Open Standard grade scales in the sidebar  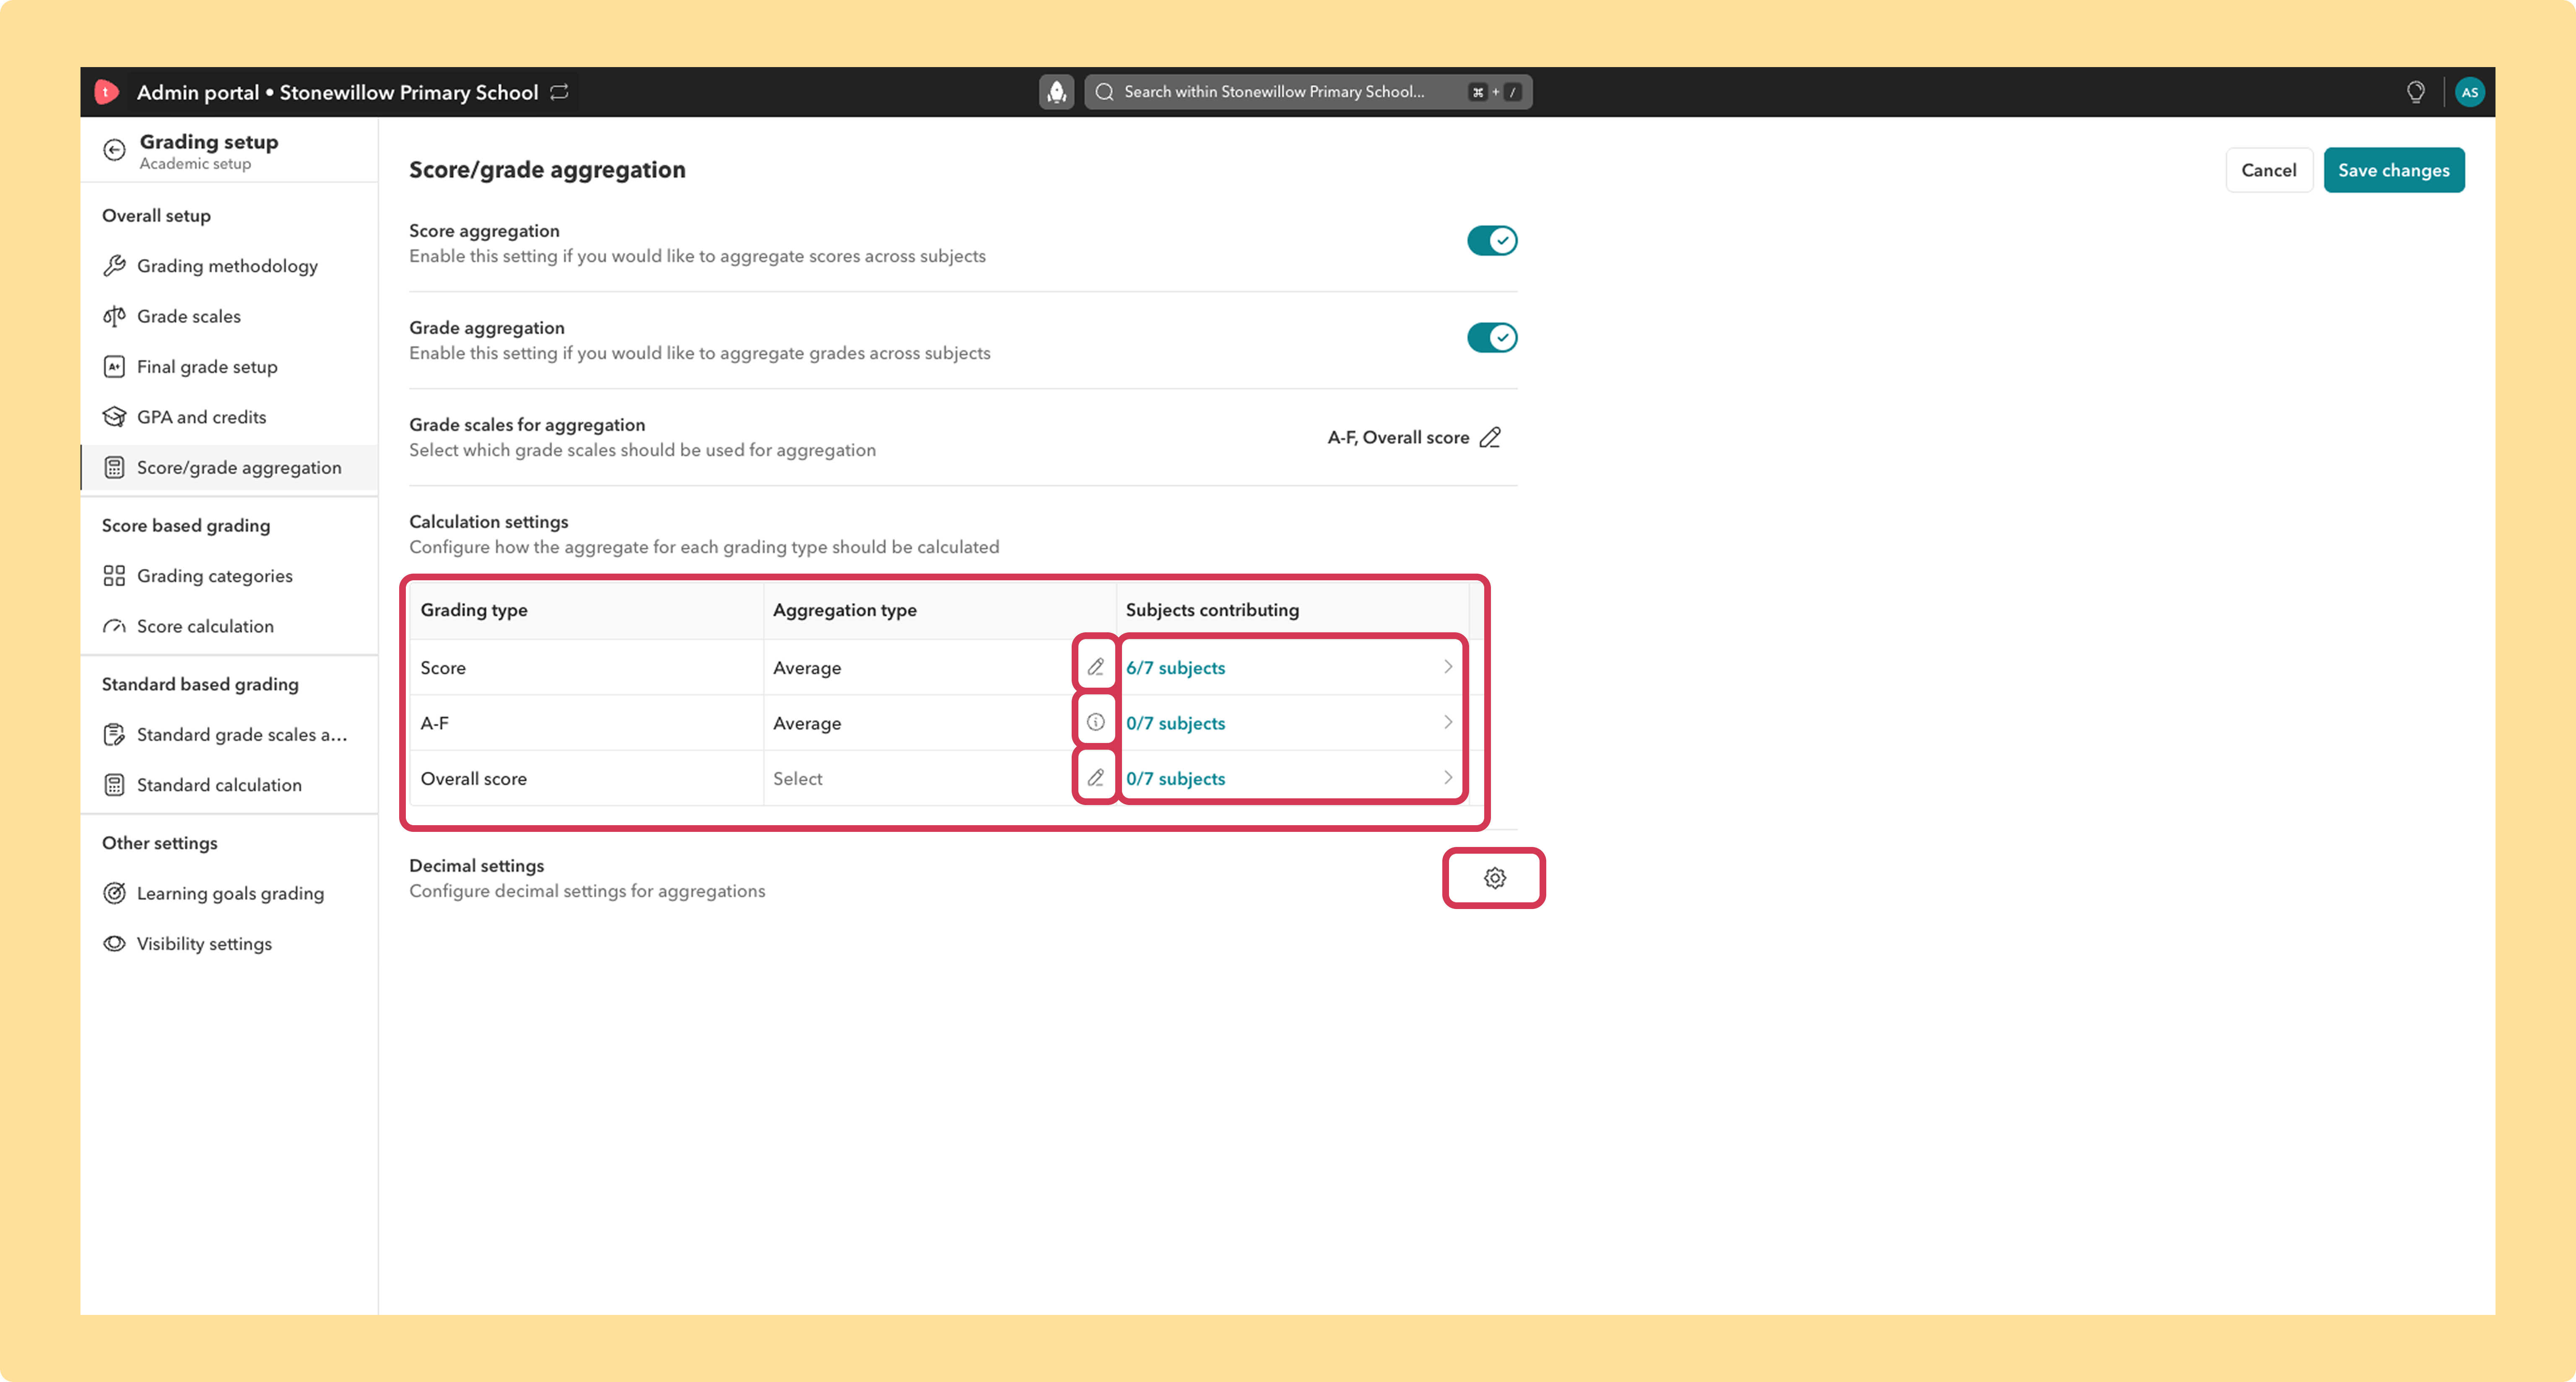click(229, 734)
